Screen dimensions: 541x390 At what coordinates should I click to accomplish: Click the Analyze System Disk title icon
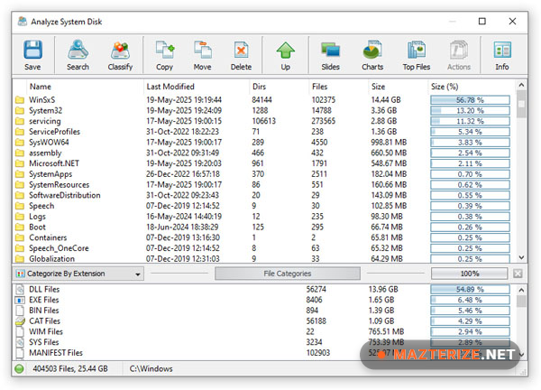click(23, 22)
